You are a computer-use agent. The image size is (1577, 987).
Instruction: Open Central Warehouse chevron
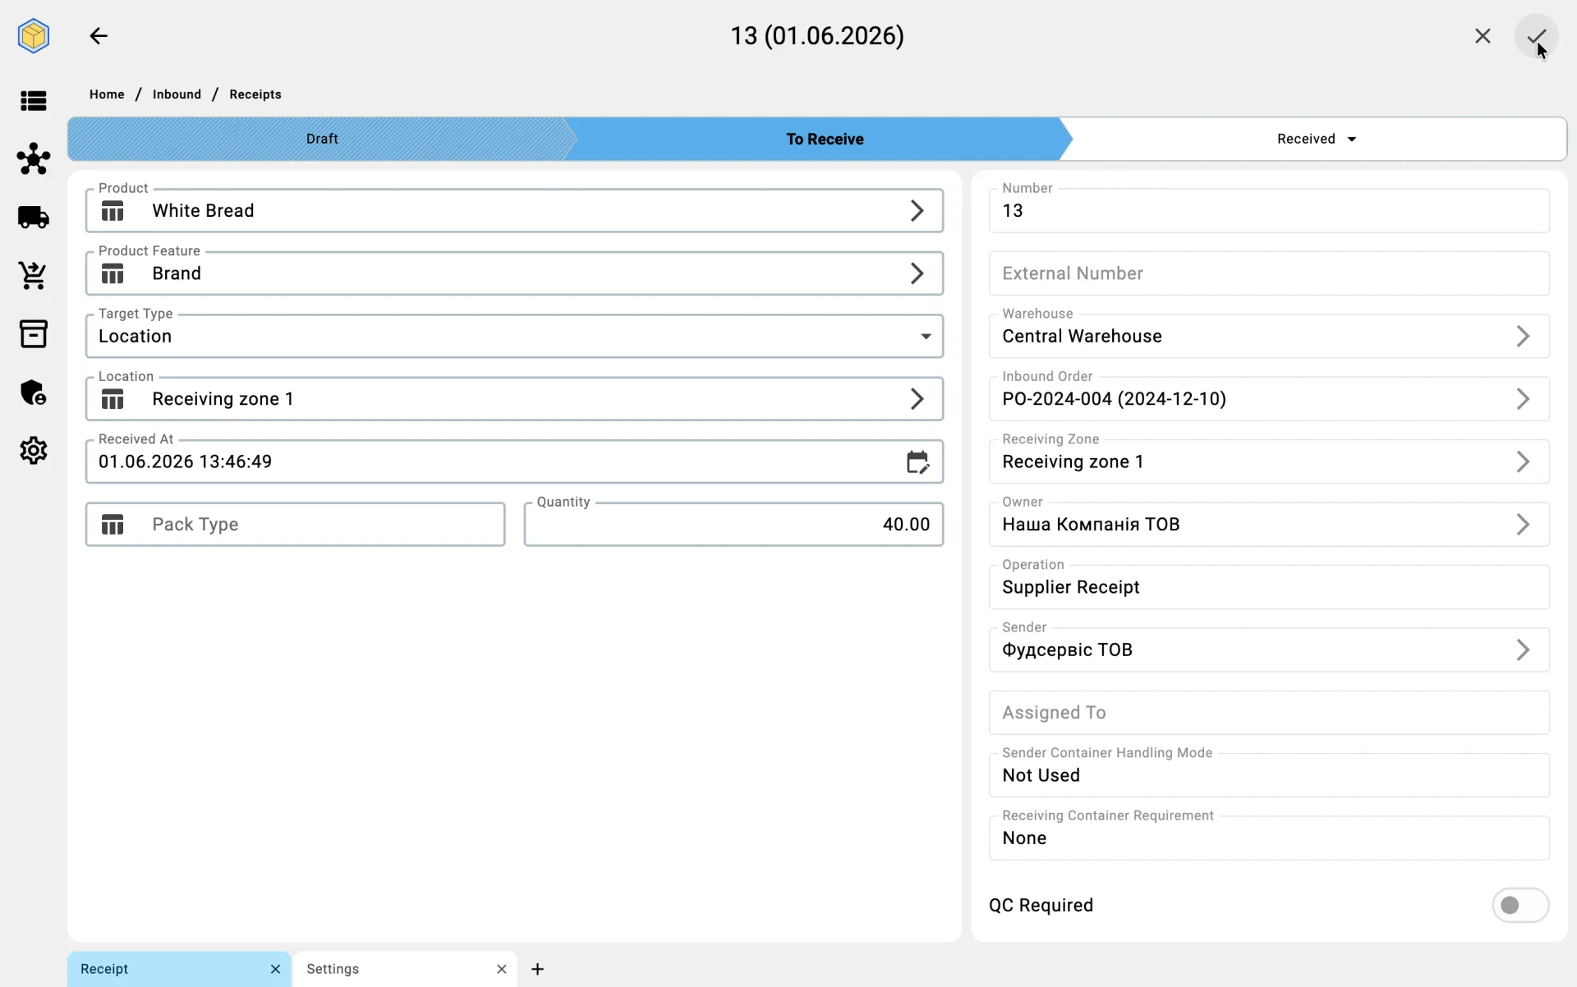pos(1523,337)
